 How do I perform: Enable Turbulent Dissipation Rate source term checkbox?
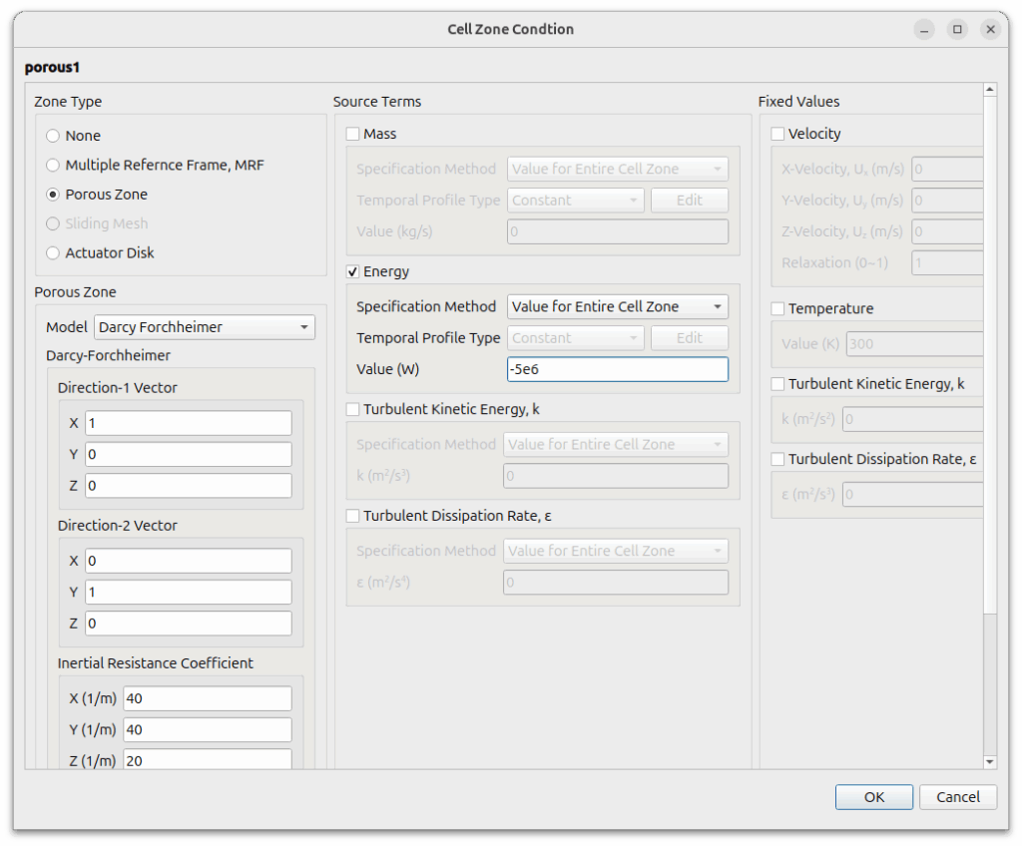tap(352, 516)
